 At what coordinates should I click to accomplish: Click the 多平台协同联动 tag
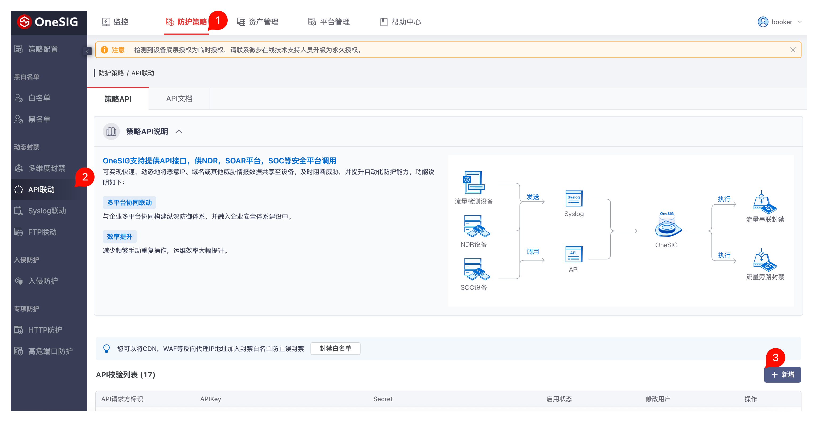click(x=129, y=202)
